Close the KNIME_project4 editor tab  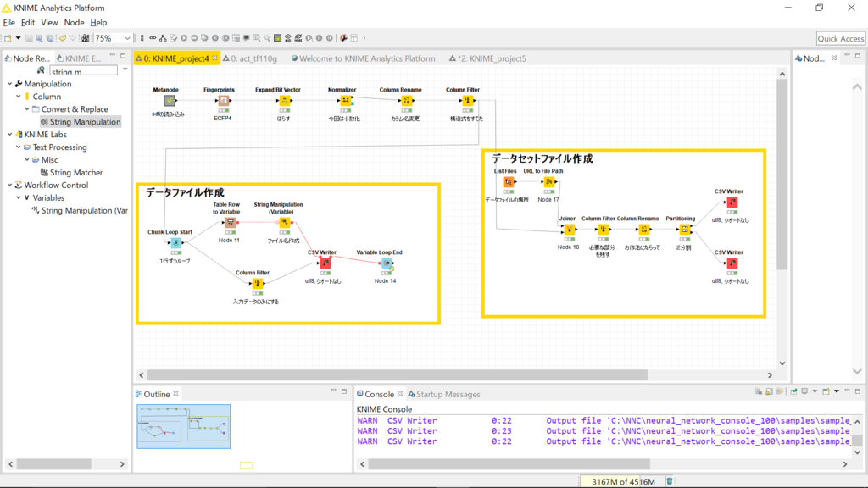(214, 58)
